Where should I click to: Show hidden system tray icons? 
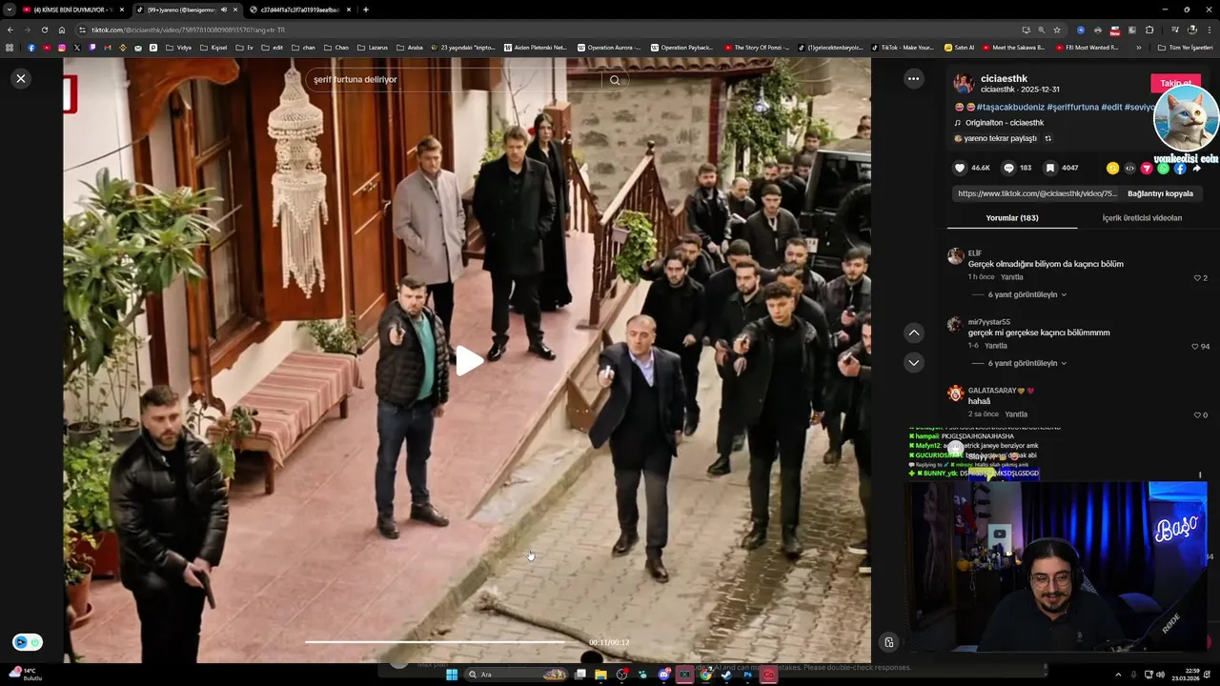point(1118,675)
